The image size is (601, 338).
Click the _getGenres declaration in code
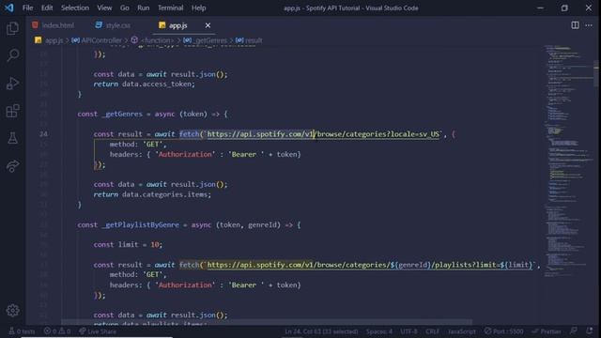pos(122,115)
